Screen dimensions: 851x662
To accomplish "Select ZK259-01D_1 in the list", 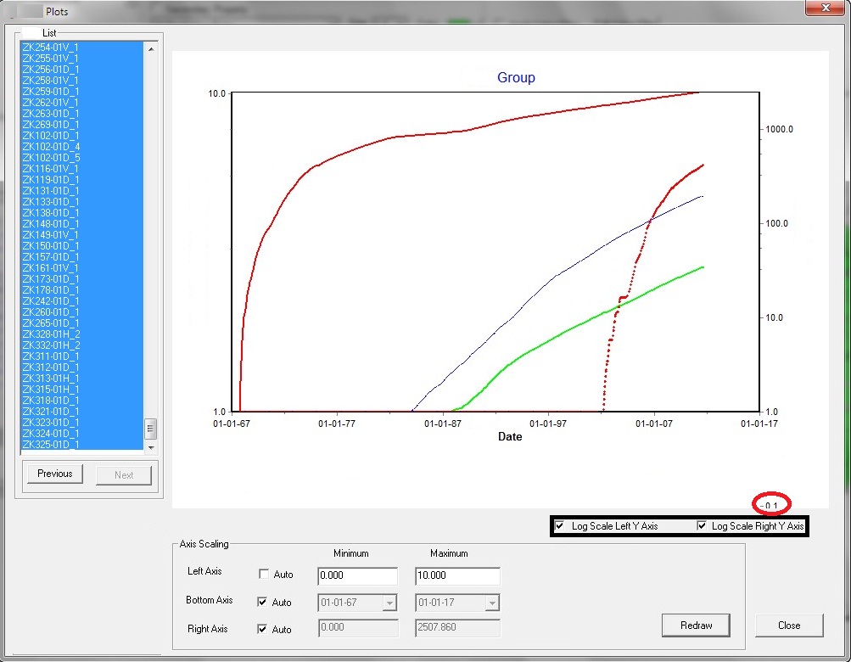I will 82,91.
